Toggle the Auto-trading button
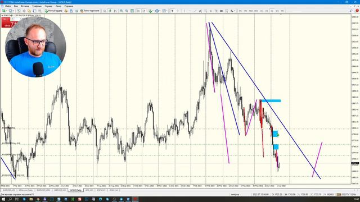Viewport: 360px width, 202px height. point(90,11)
